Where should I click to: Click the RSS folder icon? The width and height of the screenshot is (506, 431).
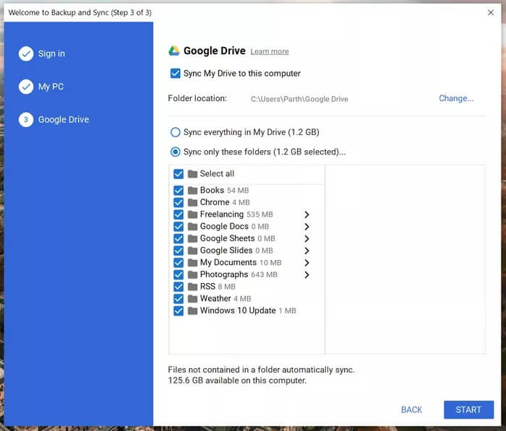tap(193, 287)
